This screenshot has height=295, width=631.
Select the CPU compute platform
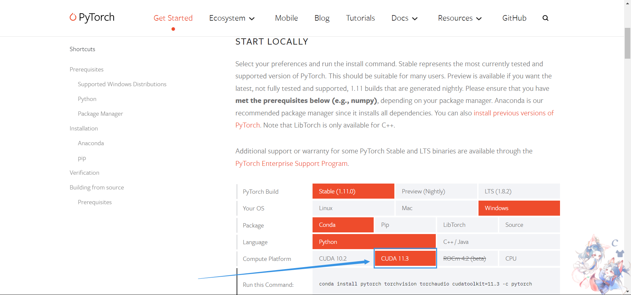(x=529, y=259)
